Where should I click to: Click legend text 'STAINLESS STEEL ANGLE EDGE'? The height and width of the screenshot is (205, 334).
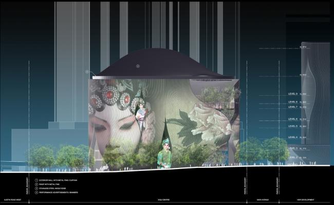(x=52, y=189)
